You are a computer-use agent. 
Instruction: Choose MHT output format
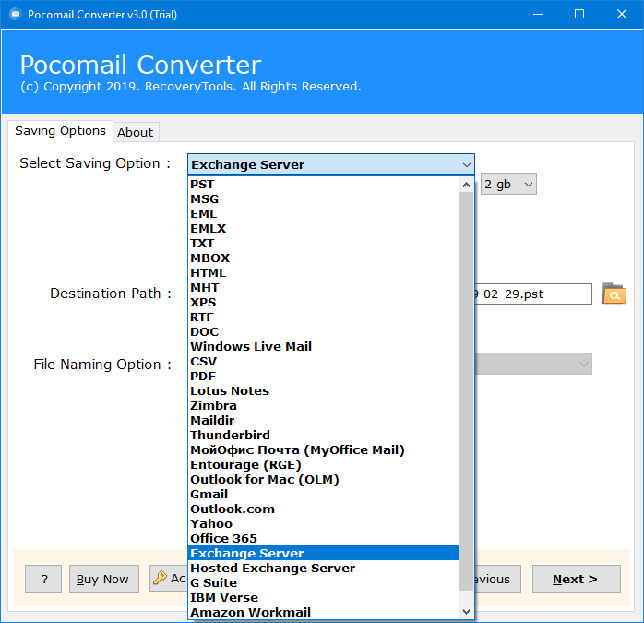(324, 288)
